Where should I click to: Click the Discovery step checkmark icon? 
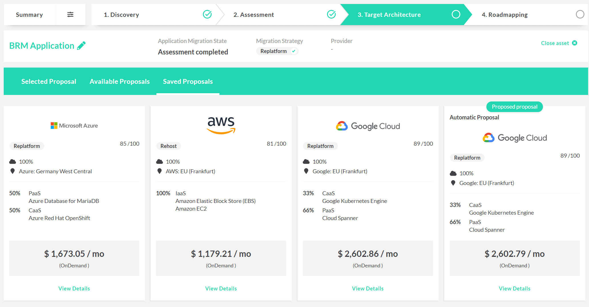tap(207, 14)
